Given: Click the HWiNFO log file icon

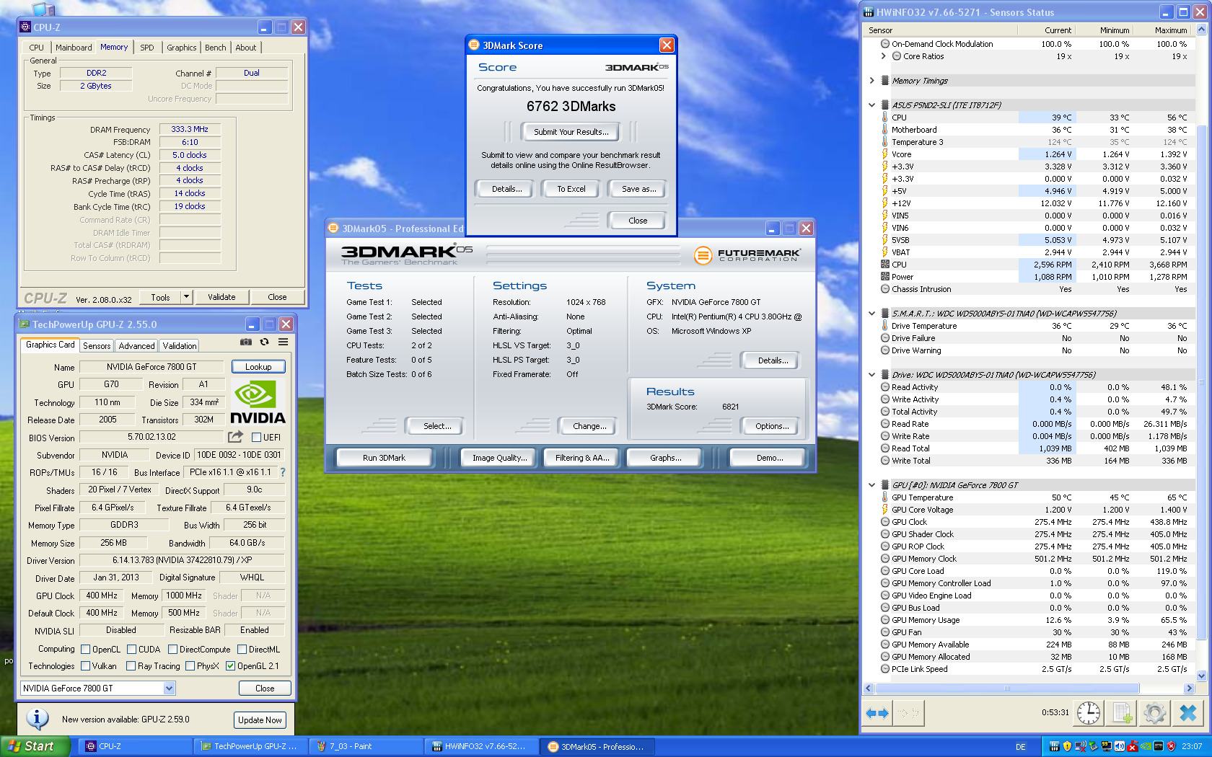Looking at the screenshot, I should coord(1122,713).
